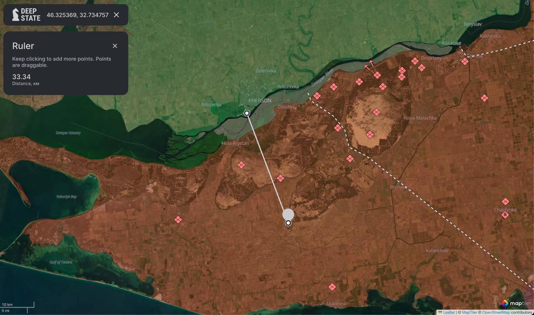Select the unit marker below Kozatske label

pyautogui.click(x=465, y=61)
